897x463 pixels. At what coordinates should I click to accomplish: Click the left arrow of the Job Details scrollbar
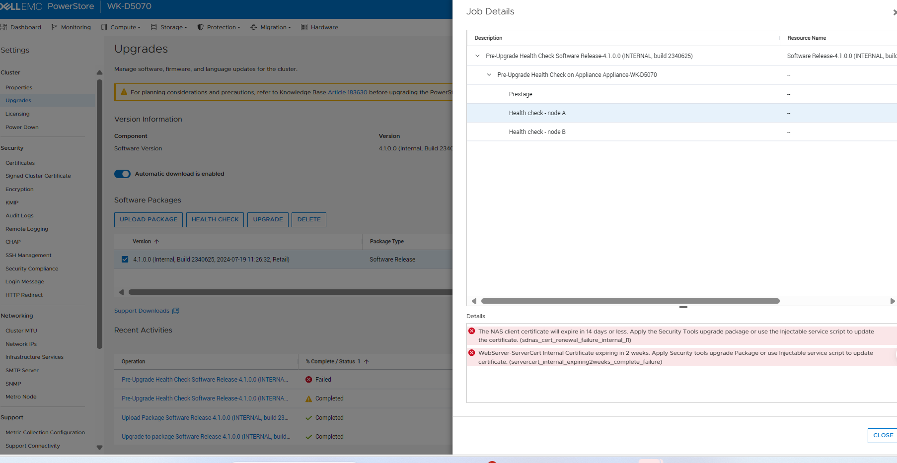click(474, 301)
